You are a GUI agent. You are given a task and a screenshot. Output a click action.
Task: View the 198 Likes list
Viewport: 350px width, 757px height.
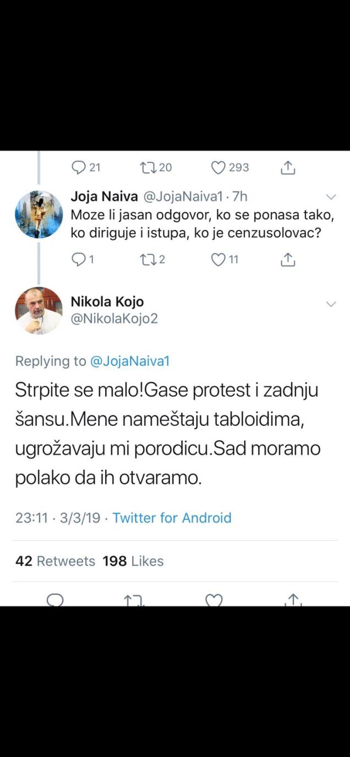coord(133,561)
